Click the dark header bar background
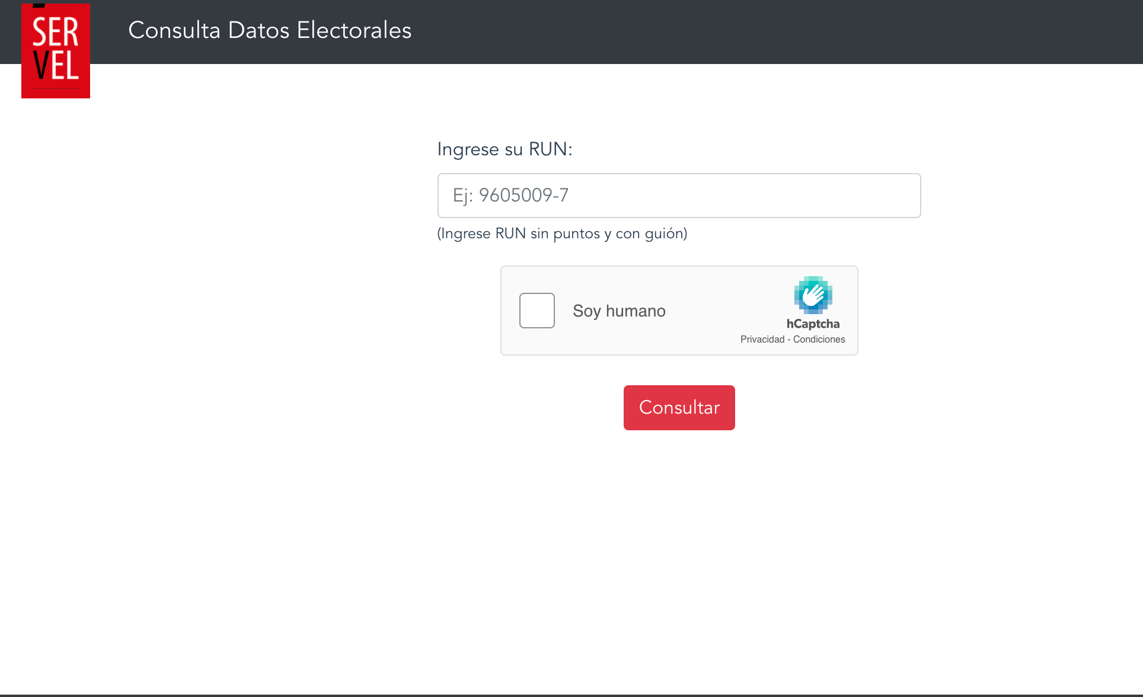 [771, 32]
